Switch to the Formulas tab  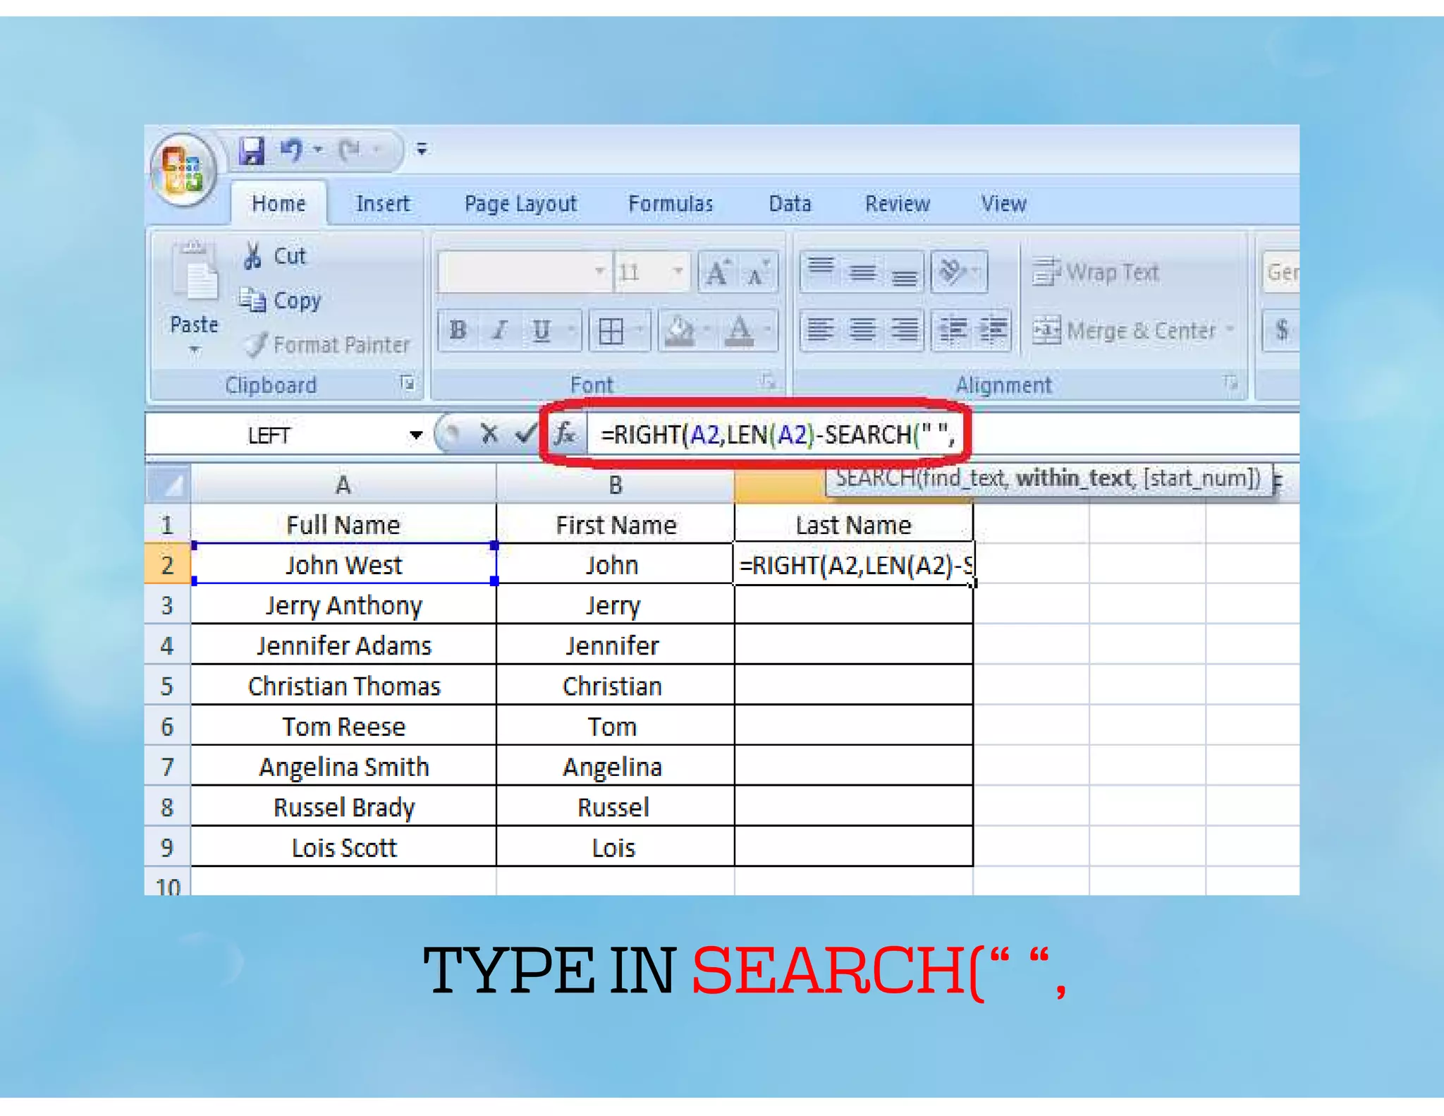(670, 204)
